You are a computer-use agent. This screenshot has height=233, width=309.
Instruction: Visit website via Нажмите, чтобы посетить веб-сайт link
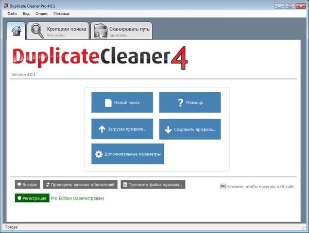tap(260, 187)
